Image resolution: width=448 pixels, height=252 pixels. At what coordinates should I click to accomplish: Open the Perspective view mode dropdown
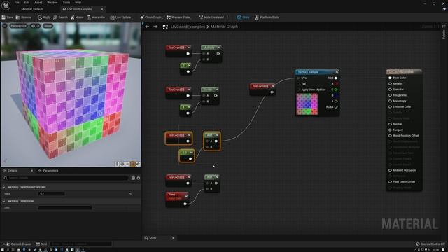click(x=18, y=26)
